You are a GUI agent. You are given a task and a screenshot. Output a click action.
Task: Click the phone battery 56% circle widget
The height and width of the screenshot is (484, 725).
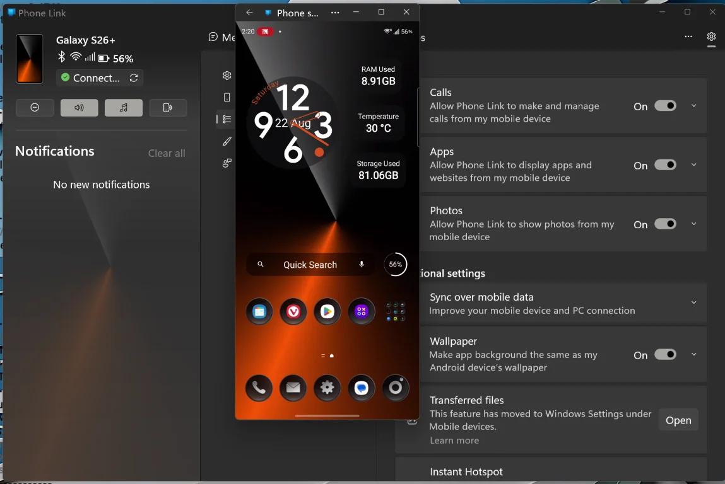[396, 264]
